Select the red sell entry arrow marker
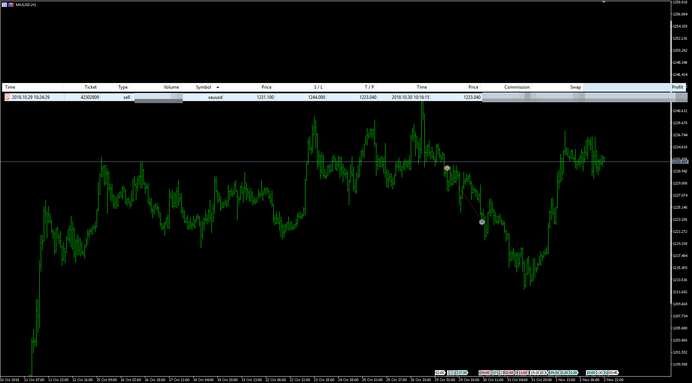Image resolution: width=692 pixels, height=383 pixels. tap(447, 168)
